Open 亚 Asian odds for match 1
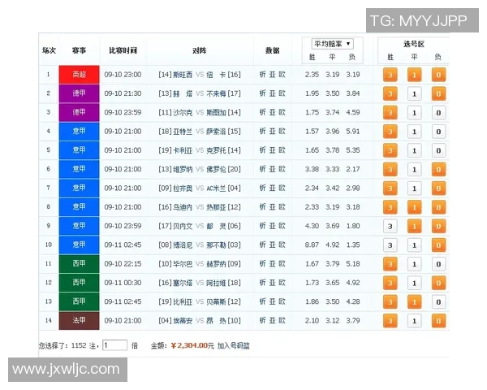Screen dimensions: 487x390 pos(273,74)
